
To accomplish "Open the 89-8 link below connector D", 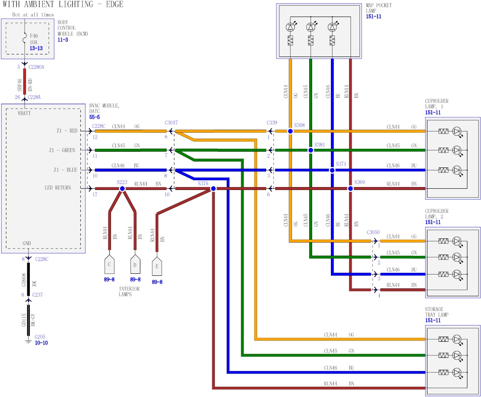I will tap(135, 279).
